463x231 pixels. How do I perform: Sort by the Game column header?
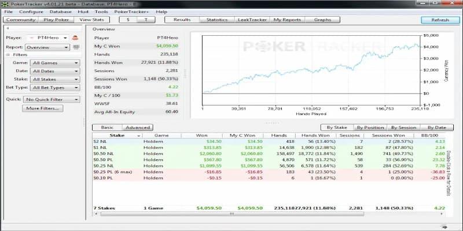click(161, 136)
